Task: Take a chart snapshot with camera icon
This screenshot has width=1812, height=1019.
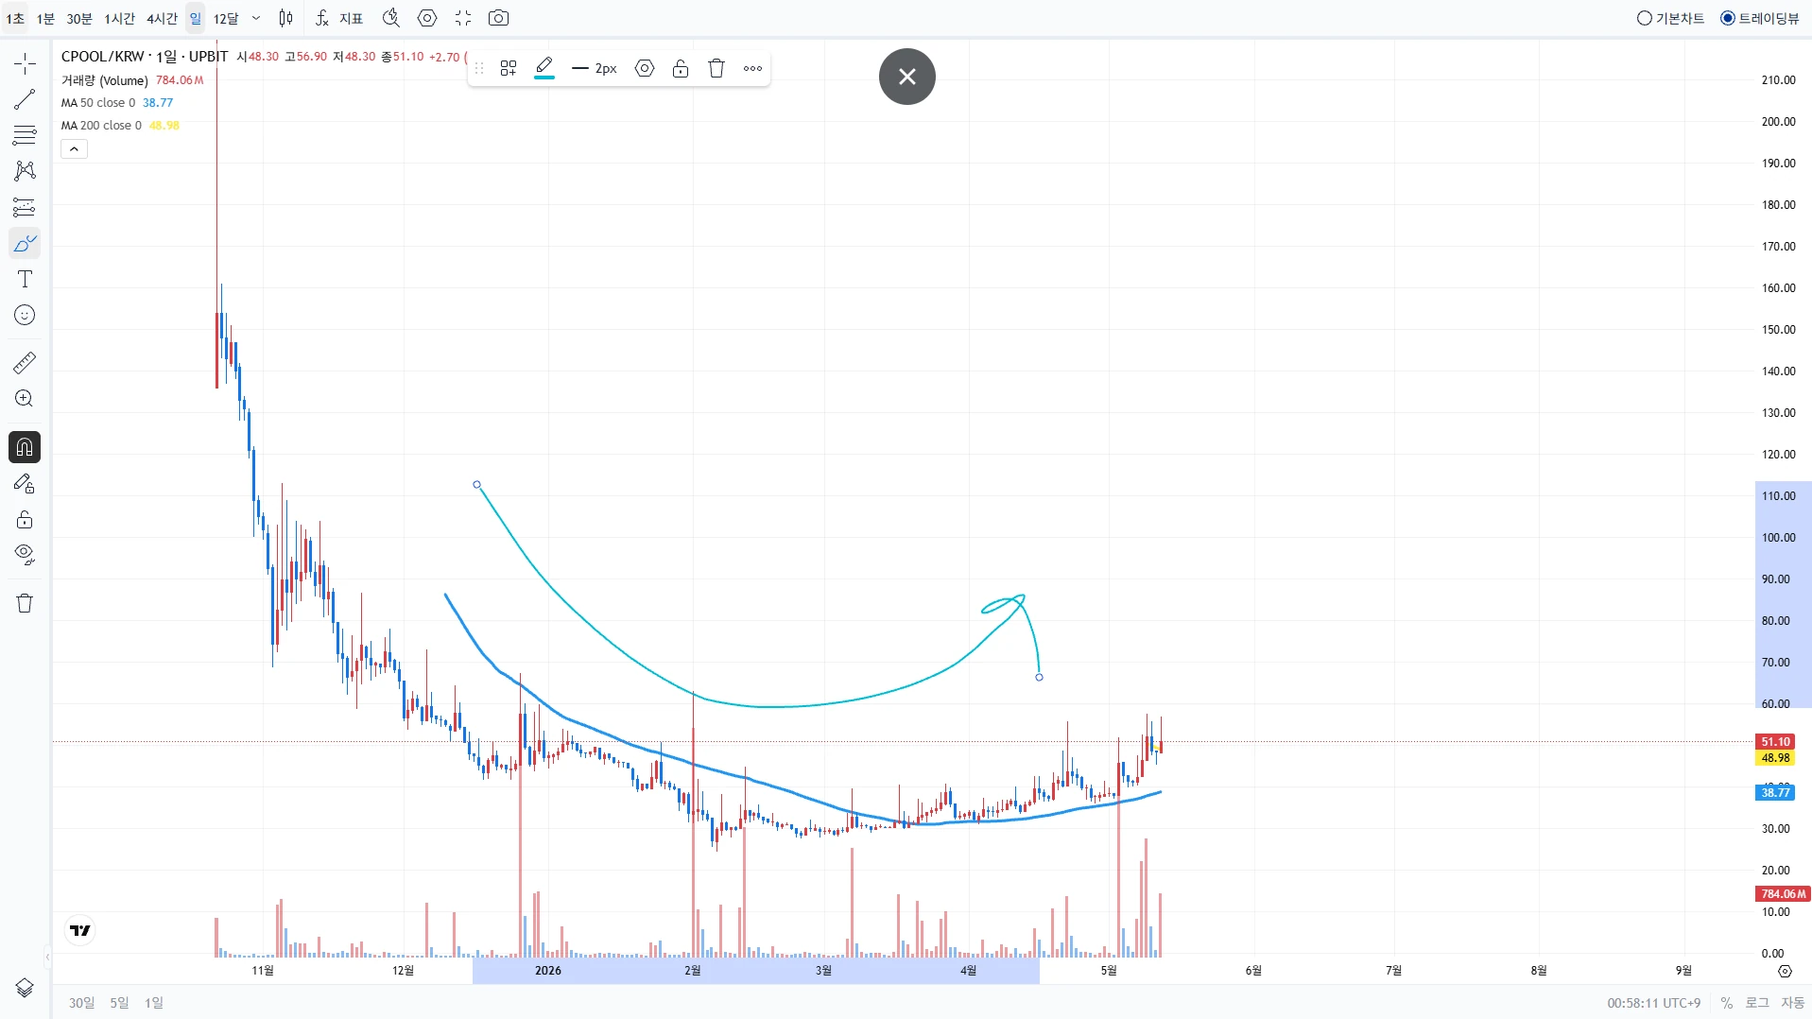Action: pos(499,18)
